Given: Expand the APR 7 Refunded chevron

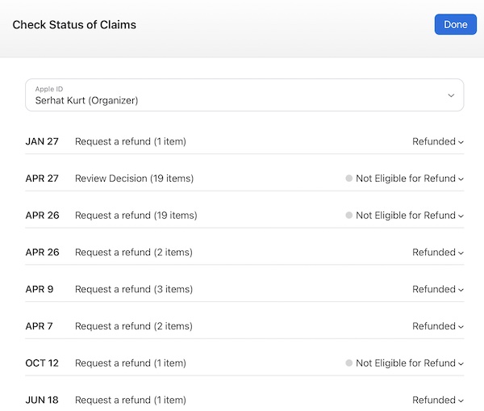Looking at the screenshot, I should tap(461, 327).
